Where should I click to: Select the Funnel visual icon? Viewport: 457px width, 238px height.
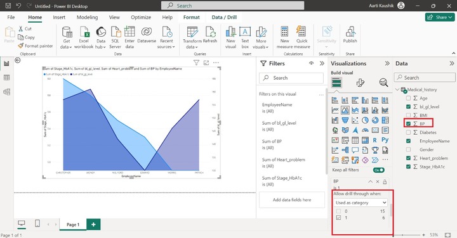click(345, 120)
